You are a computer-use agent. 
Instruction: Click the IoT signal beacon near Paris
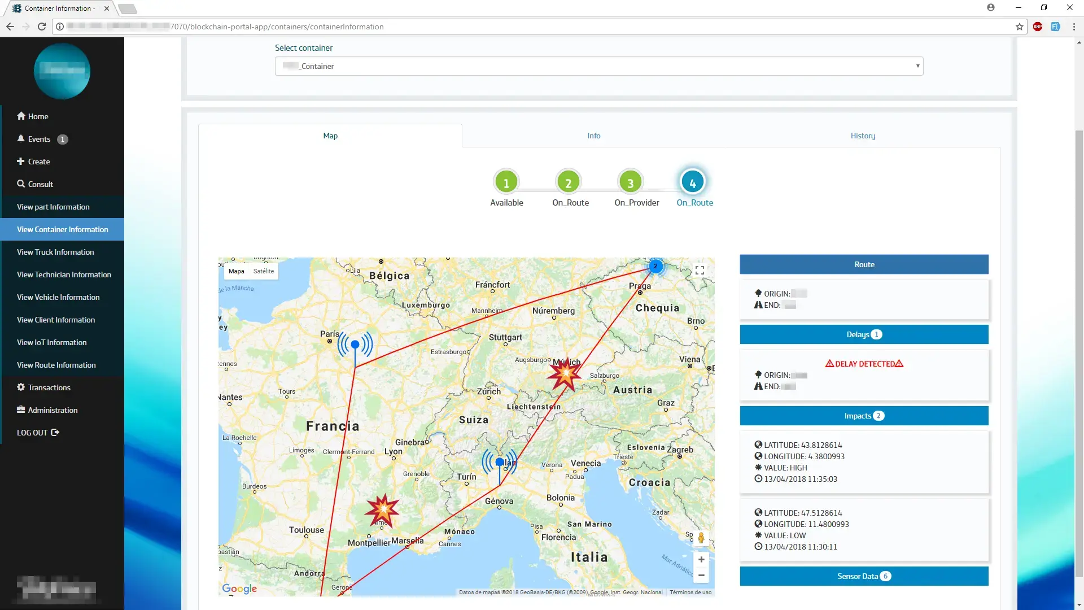click(x=355, y=344)
